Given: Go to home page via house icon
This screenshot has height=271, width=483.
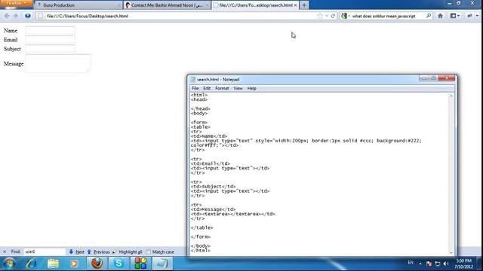Looking at the screenshot, I should tap(440, 16).
